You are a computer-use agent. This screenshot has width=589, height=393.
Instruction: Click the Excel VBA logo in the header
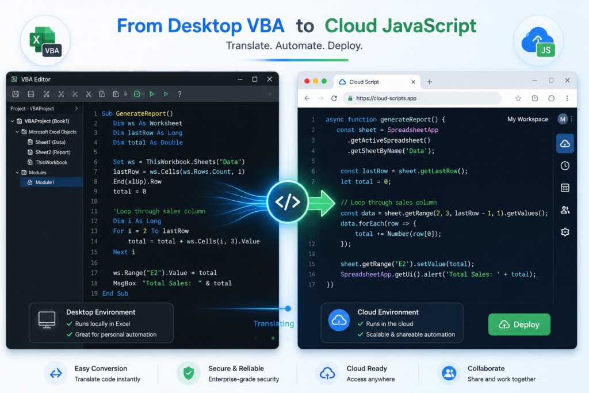(45, 41)
